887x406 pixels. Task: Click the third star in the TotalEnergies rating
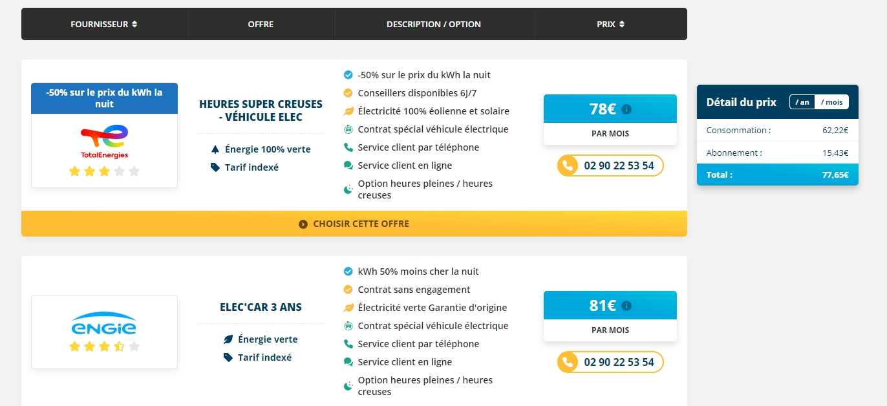[x=104, y=172]
